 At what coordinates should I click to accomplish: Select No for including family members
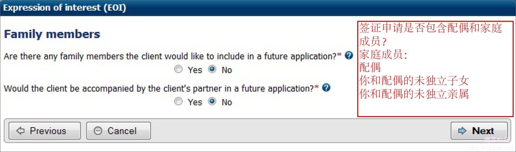click(x=212, y=69)
